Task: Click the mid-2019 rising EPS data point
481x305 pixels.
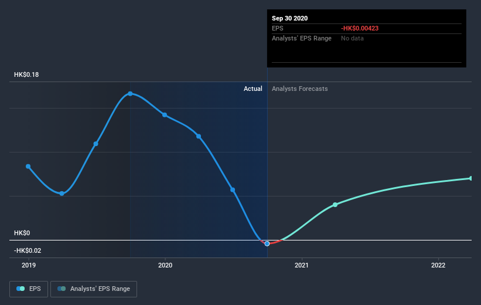Action: click(x=96, y=144)
